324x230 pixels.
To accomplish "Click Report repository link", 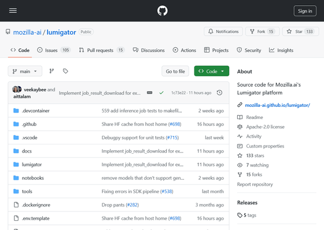I will coord(255,184).
